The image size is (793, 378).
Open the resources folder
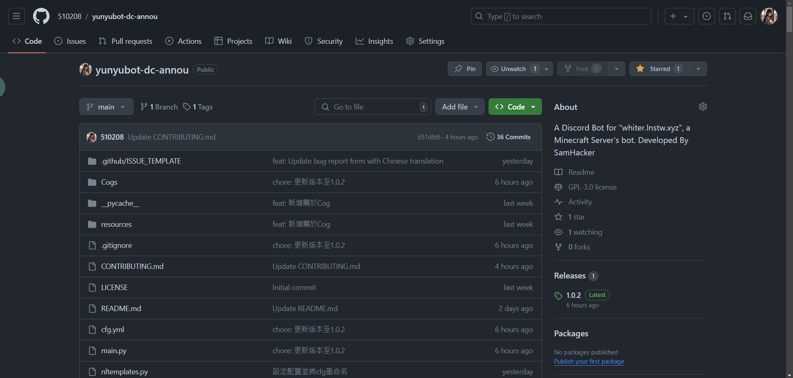116,224
